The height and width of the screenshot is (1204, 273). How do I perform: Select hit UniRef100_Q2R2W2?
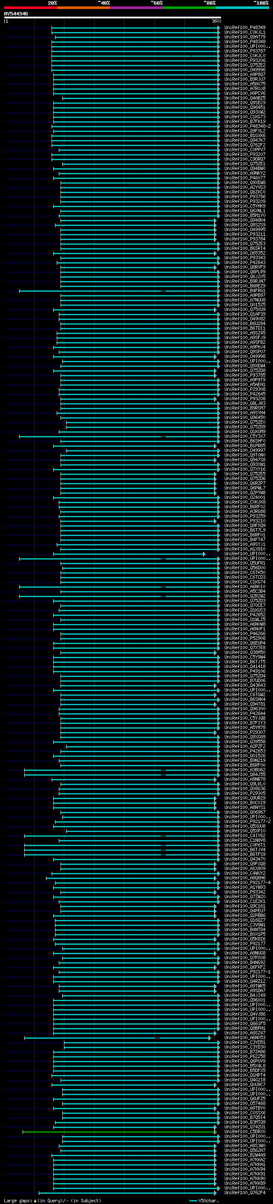[245, 596]
